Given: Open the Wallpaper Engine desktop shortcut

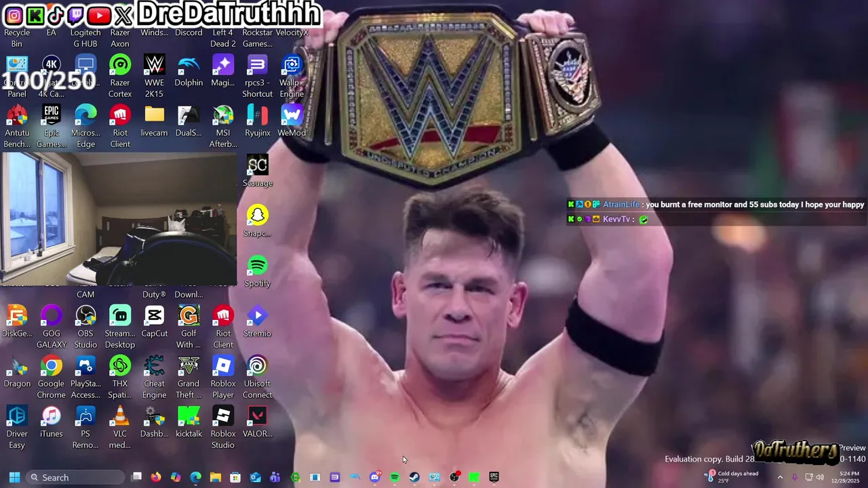Looking at the screenshot, I should click(292, 76).
